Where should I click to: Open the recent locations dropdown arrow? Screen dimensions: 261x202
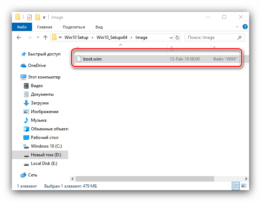(38, 37)
